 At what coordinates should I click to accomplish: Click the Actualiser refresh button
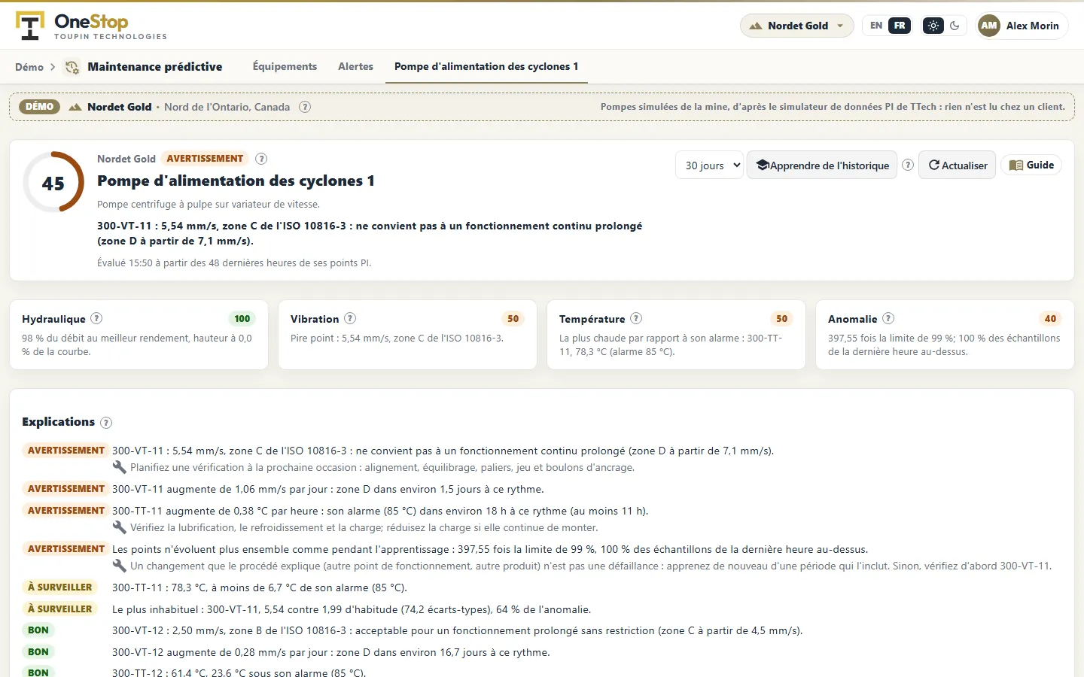tap(958, 165)
